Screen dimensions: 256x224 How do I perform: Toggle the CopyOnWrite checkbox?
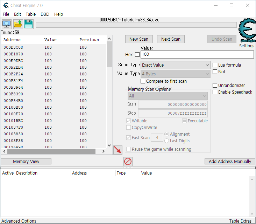pos(129,128)
